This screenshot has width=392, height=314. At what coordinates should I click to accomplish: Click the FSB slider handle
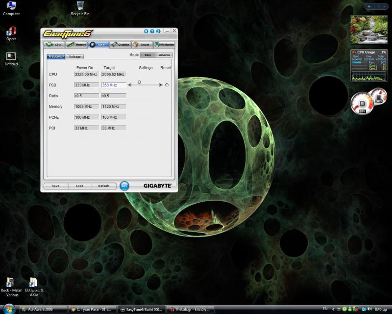[139, 82]
